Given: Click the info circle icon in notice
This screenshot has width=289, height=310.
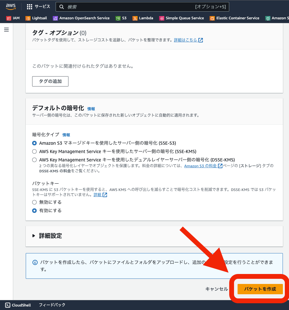Looking at the screenshot, I should (35, 262).
